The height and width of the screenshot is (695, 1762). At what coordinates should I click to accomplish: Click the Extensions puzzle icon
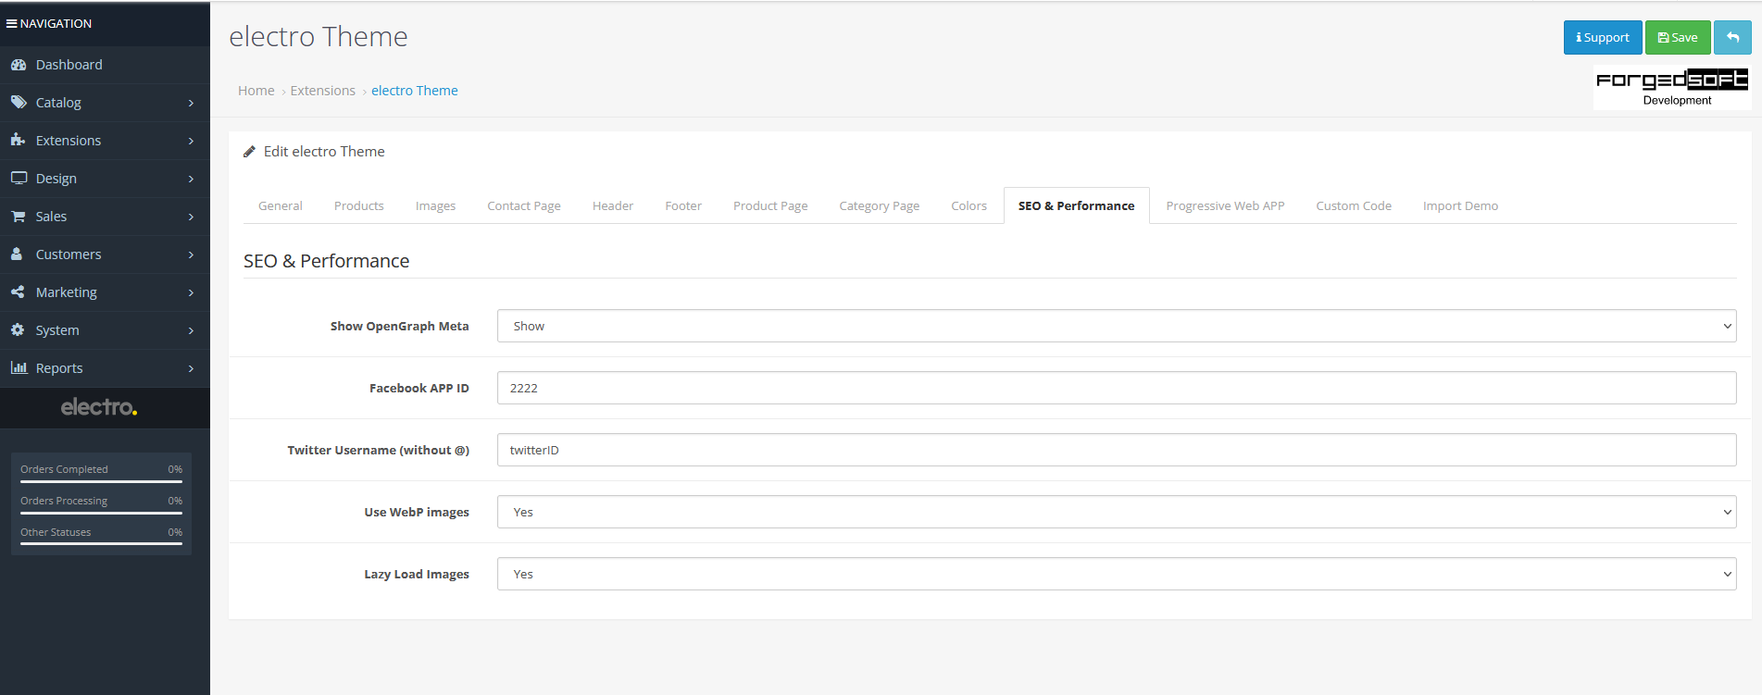[x=19, y=141]
